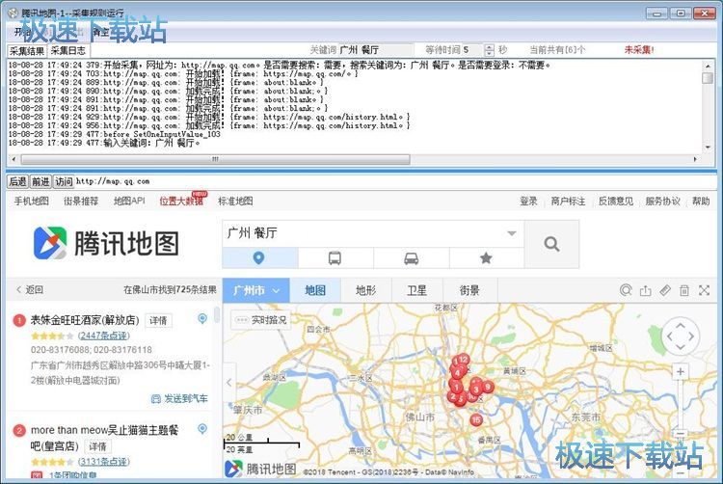Click the 关键词 keyword input field
The height and width of the screenshot is (484, 723).
click(x=376, y=50)
